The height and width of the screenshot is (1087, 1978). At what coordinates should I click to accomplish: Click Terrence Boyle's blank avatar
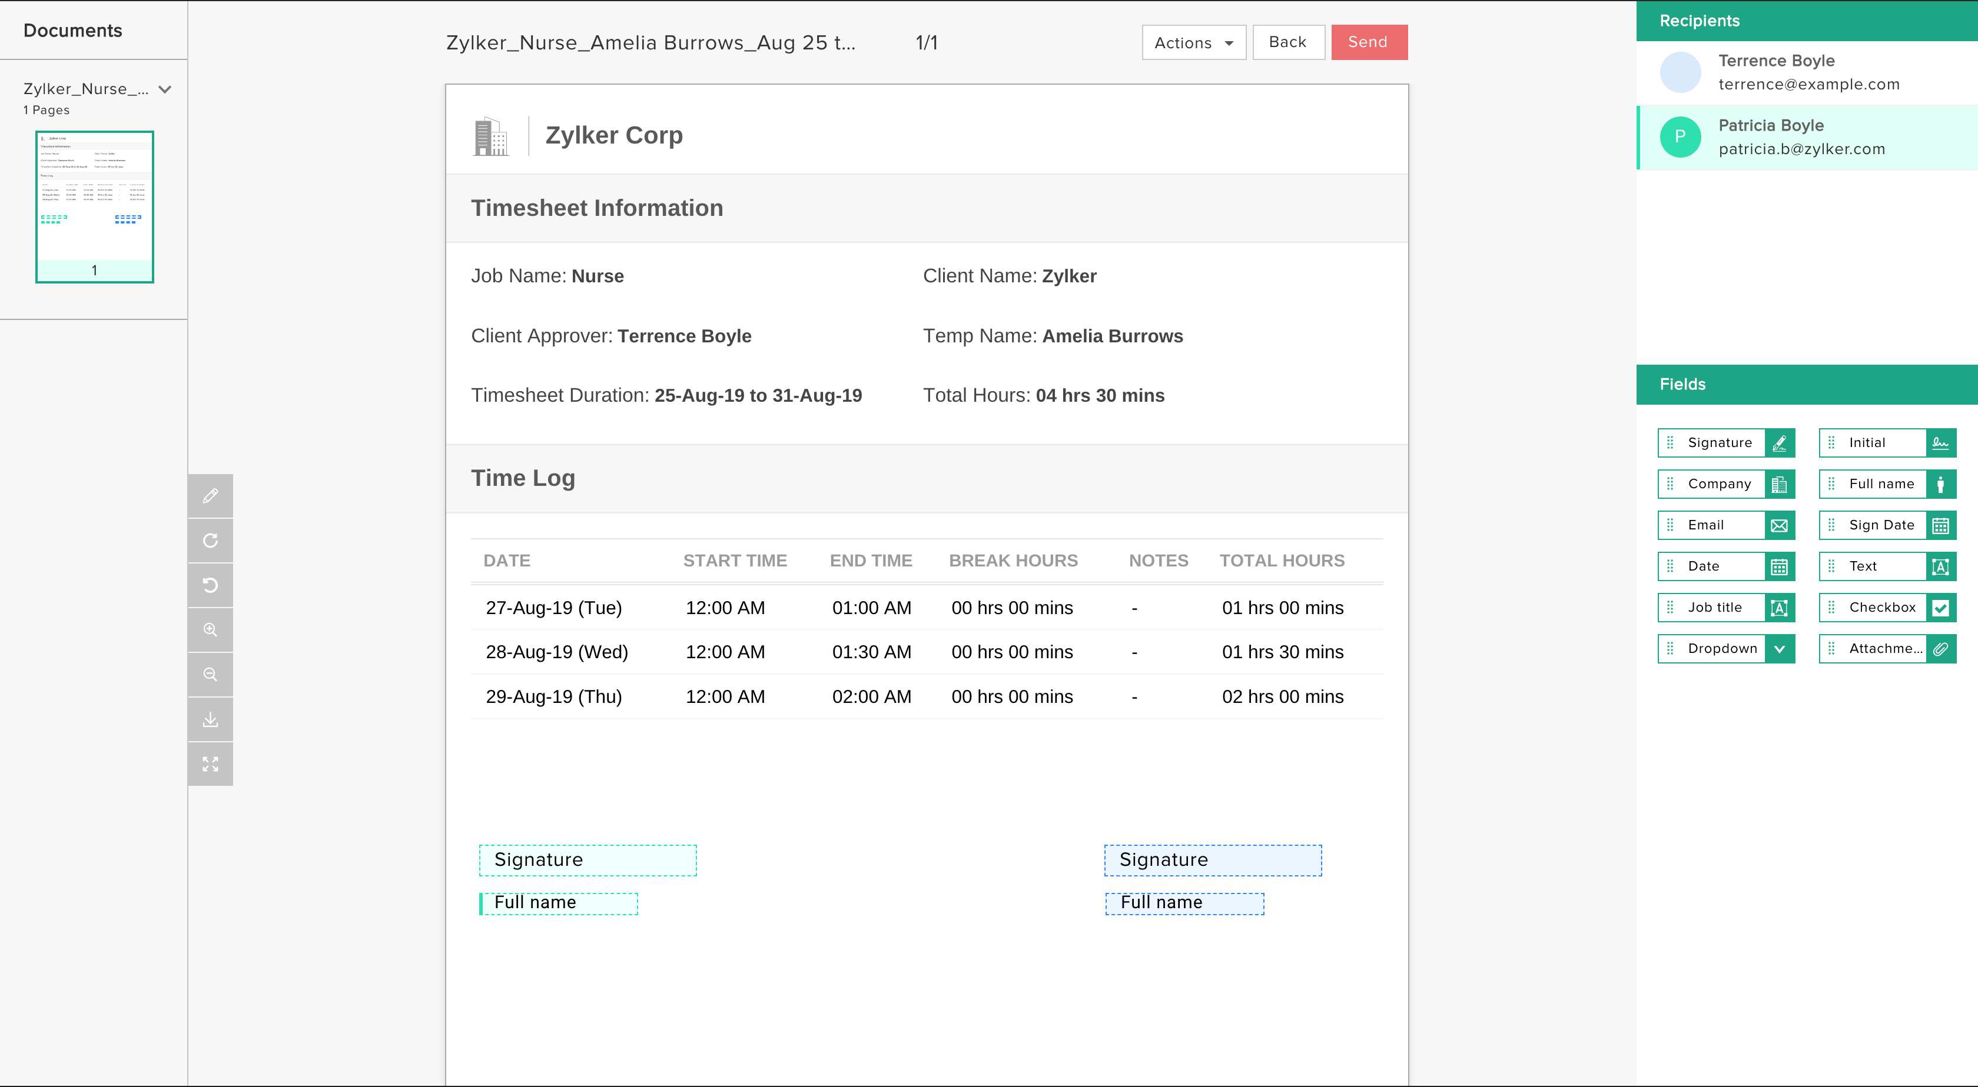tap(1680, 73)
